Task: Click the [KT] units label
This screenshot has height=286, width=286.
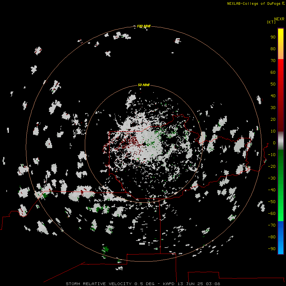Action: coord(271,22)
